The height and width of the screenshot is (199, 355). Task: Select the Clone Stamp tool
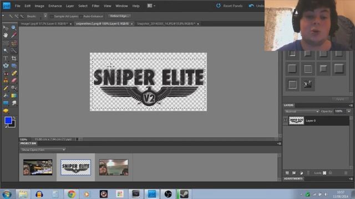pyautogui.click(x=6, y=81)
